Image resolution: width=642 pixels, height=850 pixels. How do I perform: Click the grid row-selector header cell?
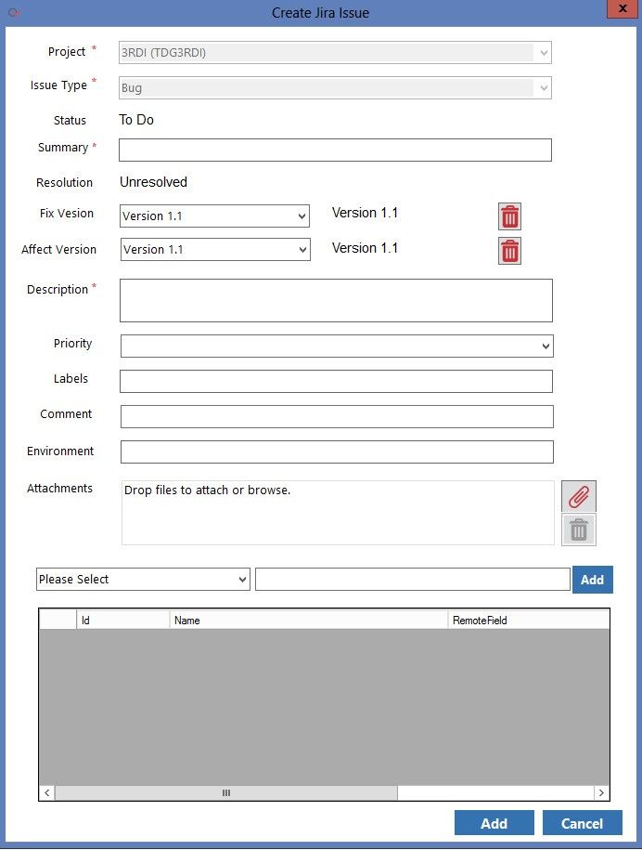(58, 621)
